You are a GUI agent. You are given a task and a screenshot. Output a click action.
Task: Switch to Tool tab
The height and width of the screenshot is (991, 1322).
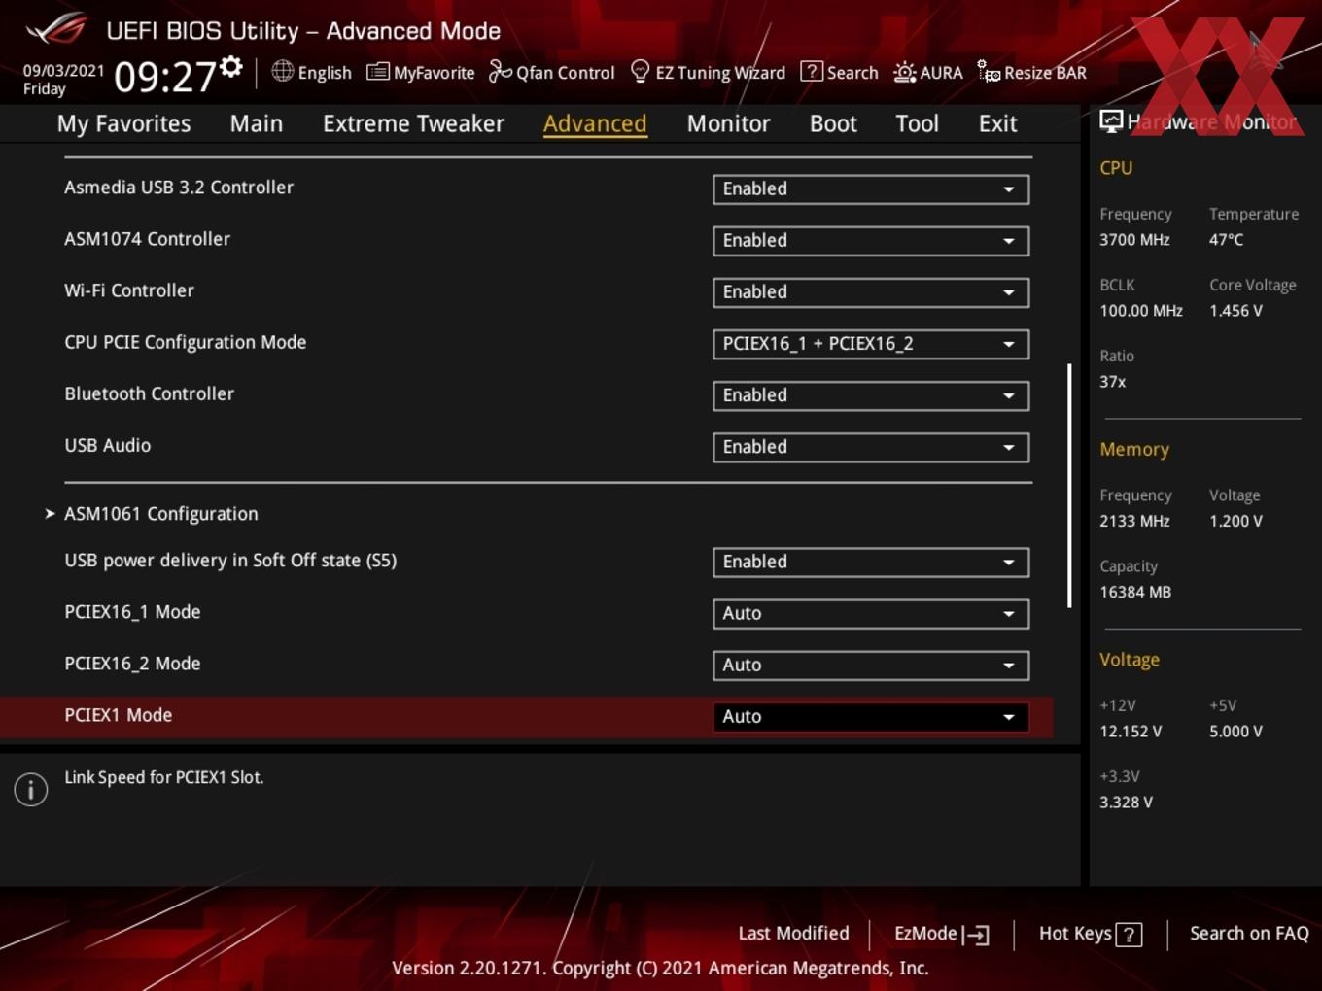917,123
